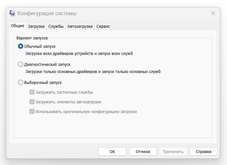Toggle the Загружать системные службы checkbox
Screen dimensions: 227x165
tap(32, 92)
